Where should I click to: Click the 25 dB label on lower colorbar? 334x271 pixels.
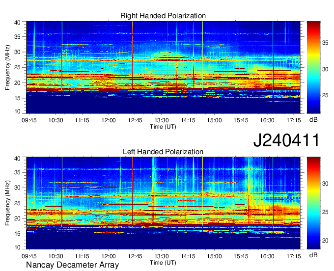[x=325, y=212]
